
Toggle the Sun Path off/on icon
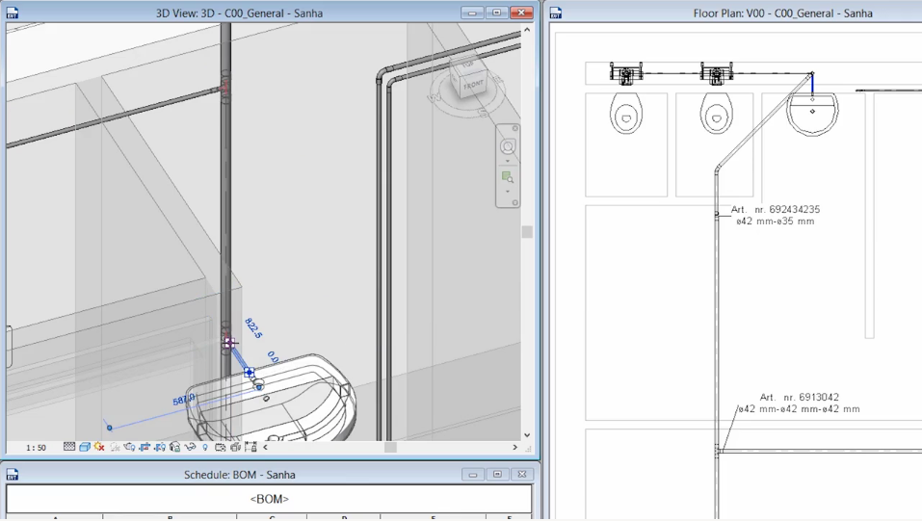click(99, 447)
